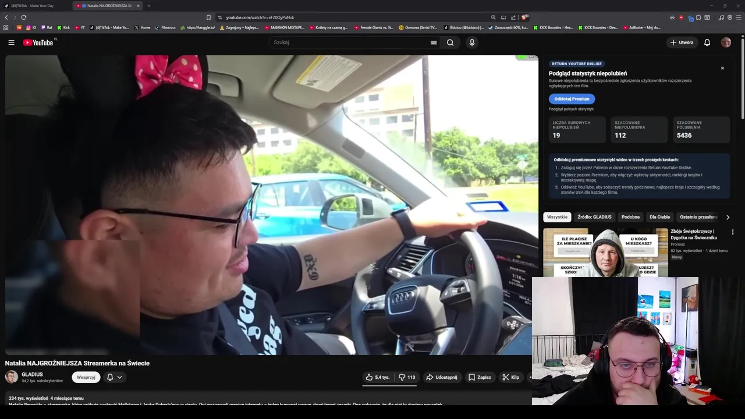Click Zapisz to save the video
The height and width of the screenshot is (419, 745).
[x=480, y=377]
